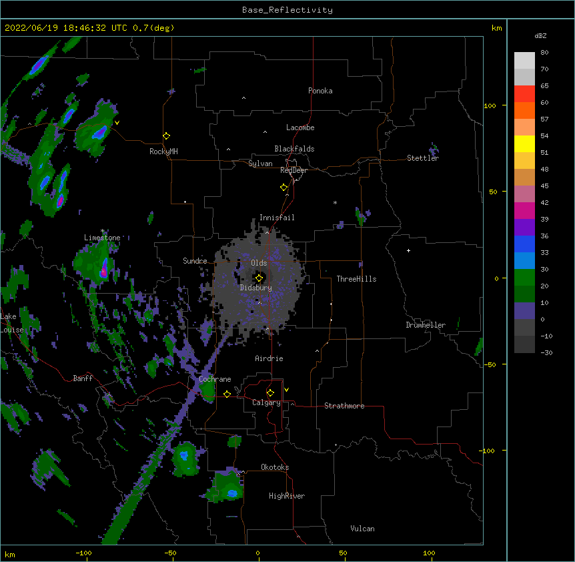
Task: Click the Airdrie label
Action: pyautogui.click(x=269, y=358)
